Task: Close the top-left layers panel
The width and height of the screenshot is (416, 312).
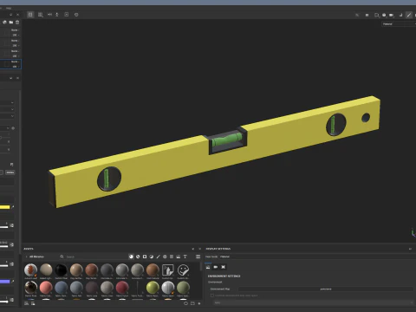Action: pyautogui.click(x=17, y=15)
